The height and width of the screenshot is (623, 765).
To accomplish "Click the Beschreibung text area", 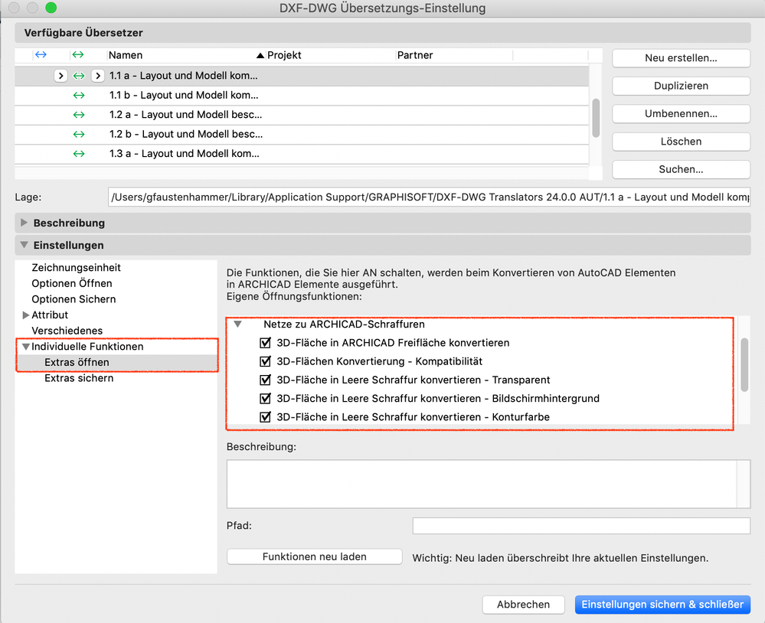I will [489, 484].
